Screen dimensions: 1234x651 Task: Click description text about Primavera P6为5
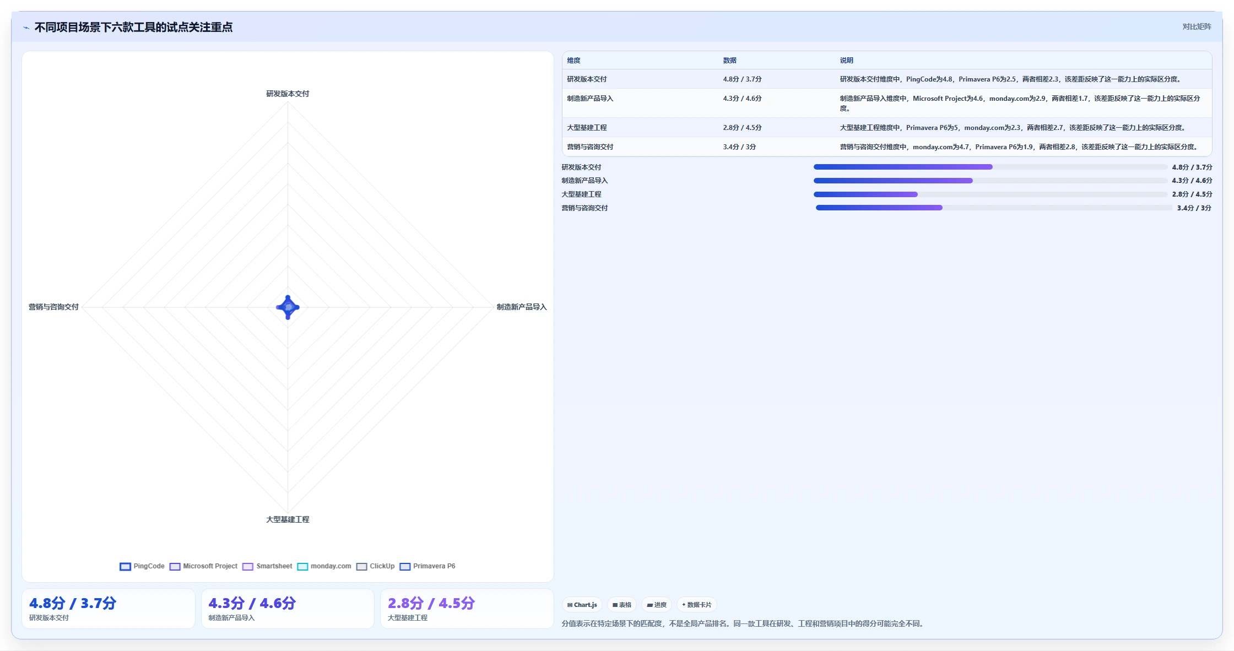(1013, 128)
